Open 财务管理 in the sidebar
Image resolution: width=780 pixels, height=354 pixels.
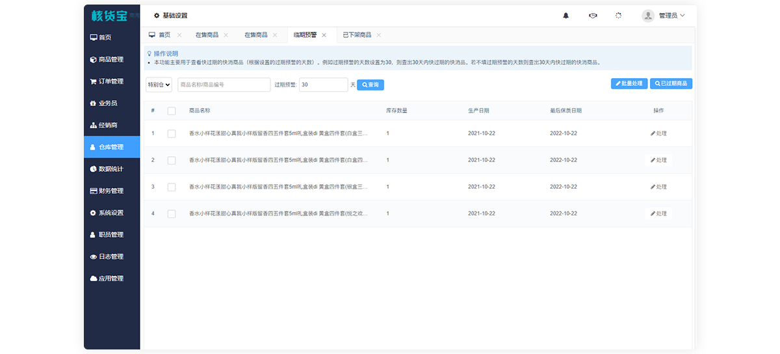[x=111, y=191]
